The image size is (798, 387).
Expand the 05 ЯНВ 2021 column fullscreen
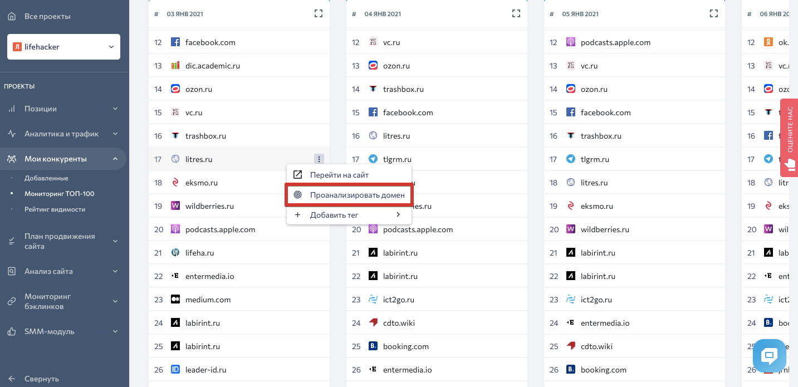click(x=714, y=13)
